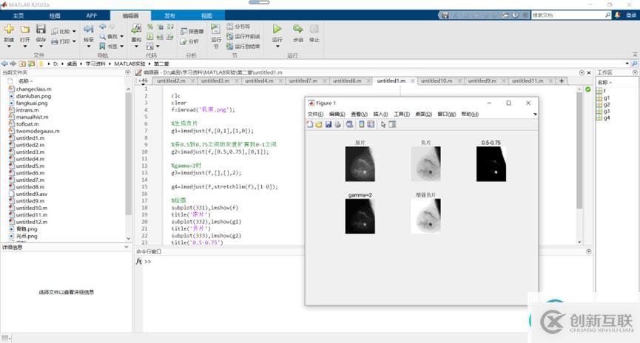Click the Save (保存) icon in toolbar

tap(41, 30)
